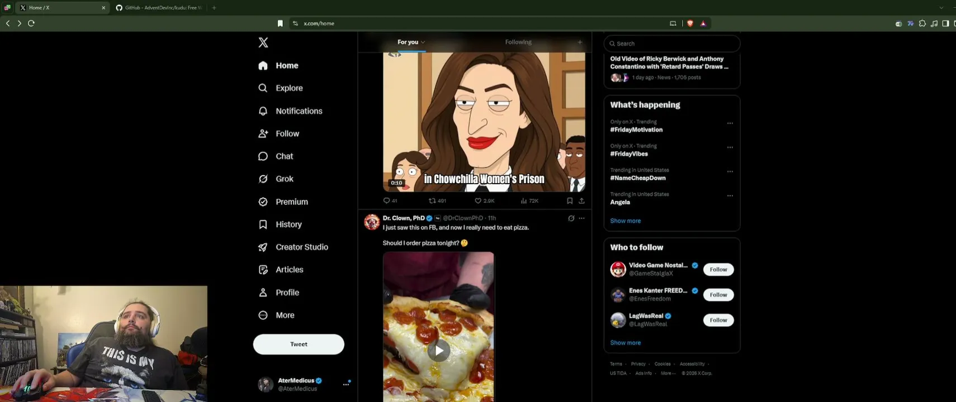Open the Accessibility footer link
956x402 pixels.
[x=692, y=364]
